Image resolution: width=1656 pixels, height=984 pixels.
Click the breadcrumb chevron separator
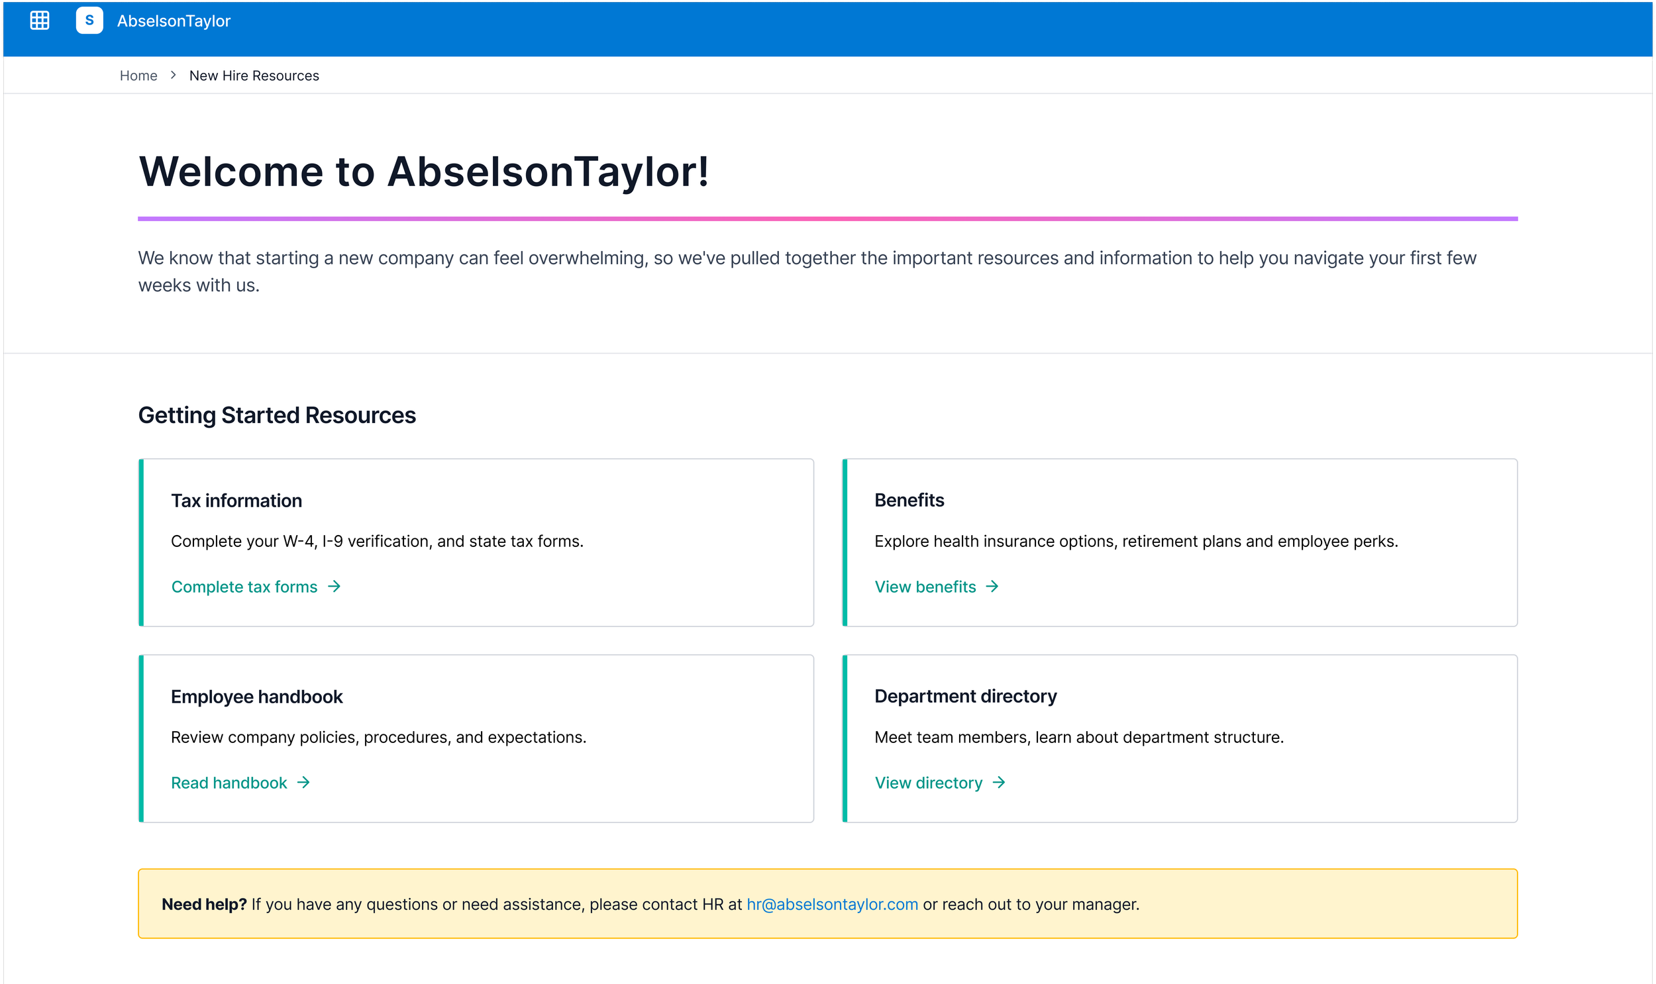[173, 75]
